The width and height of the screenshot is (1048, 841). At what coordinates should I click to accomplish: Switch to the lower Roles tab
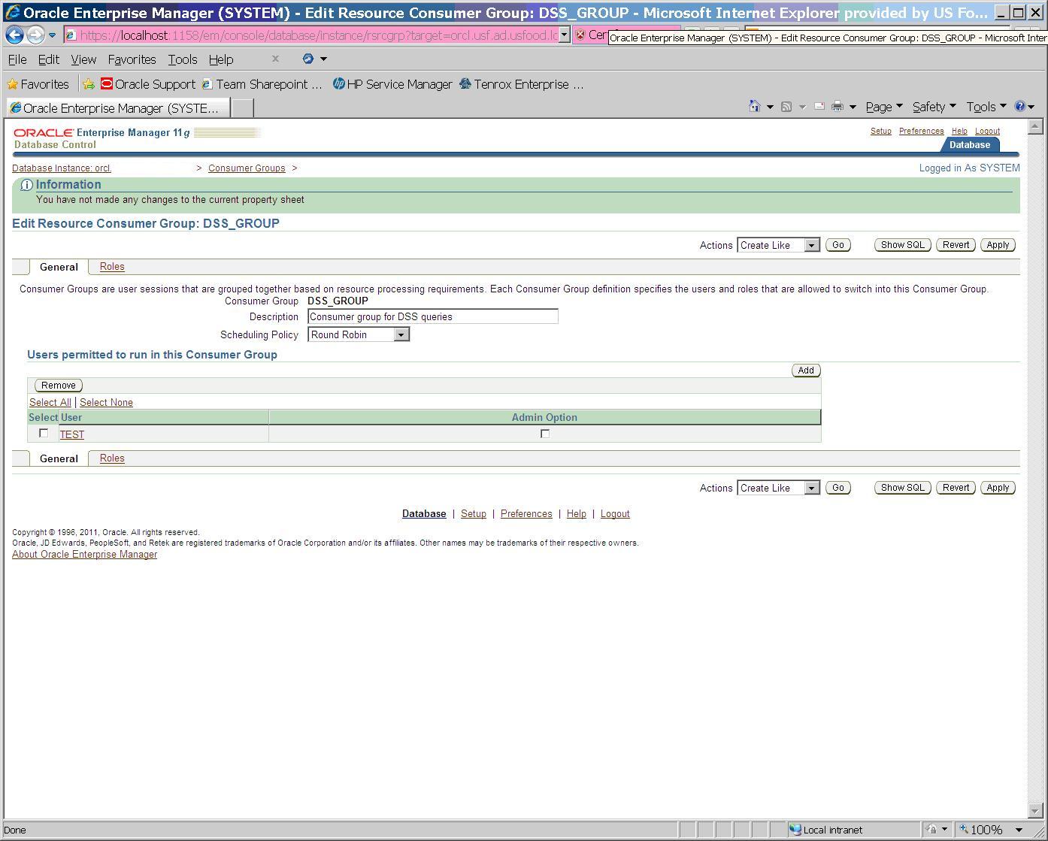[x=112, y=458]
